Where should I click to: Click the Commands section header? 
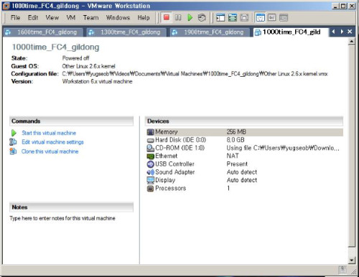(x=71, y=121)
